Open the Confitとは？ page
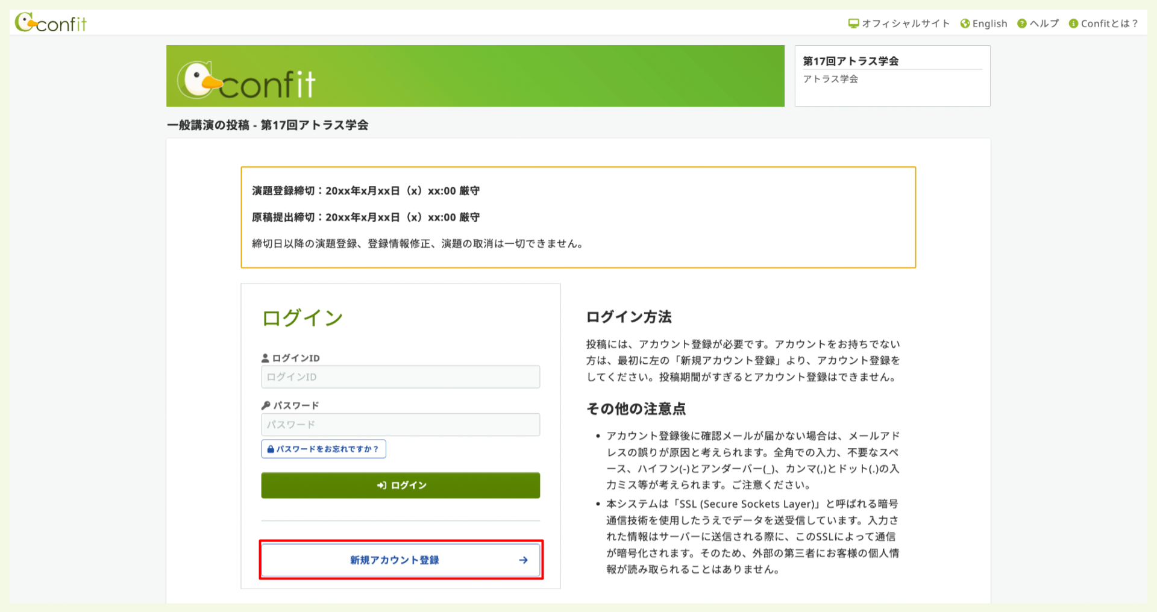The width and height of the screenshot is (1157, 612). click(1109, 23)
